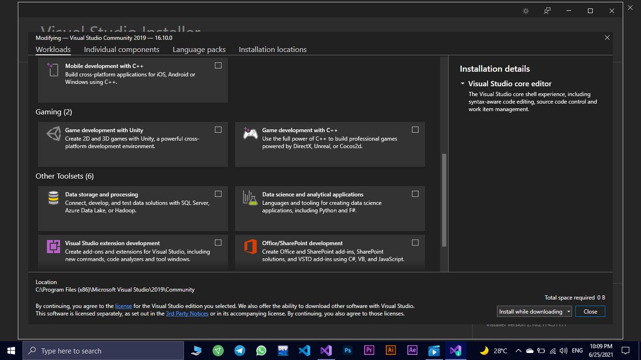Click the installation location path text

click(115, 290)
